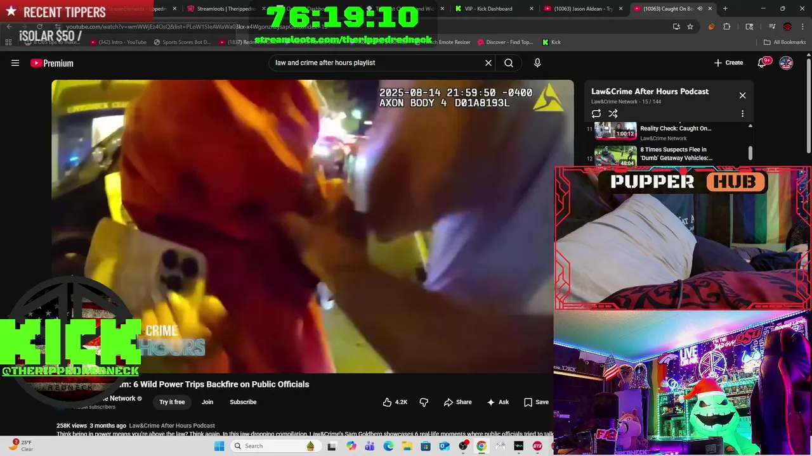Open File Explorer on taskbar

pyautogui.click(x=407, y=446)
